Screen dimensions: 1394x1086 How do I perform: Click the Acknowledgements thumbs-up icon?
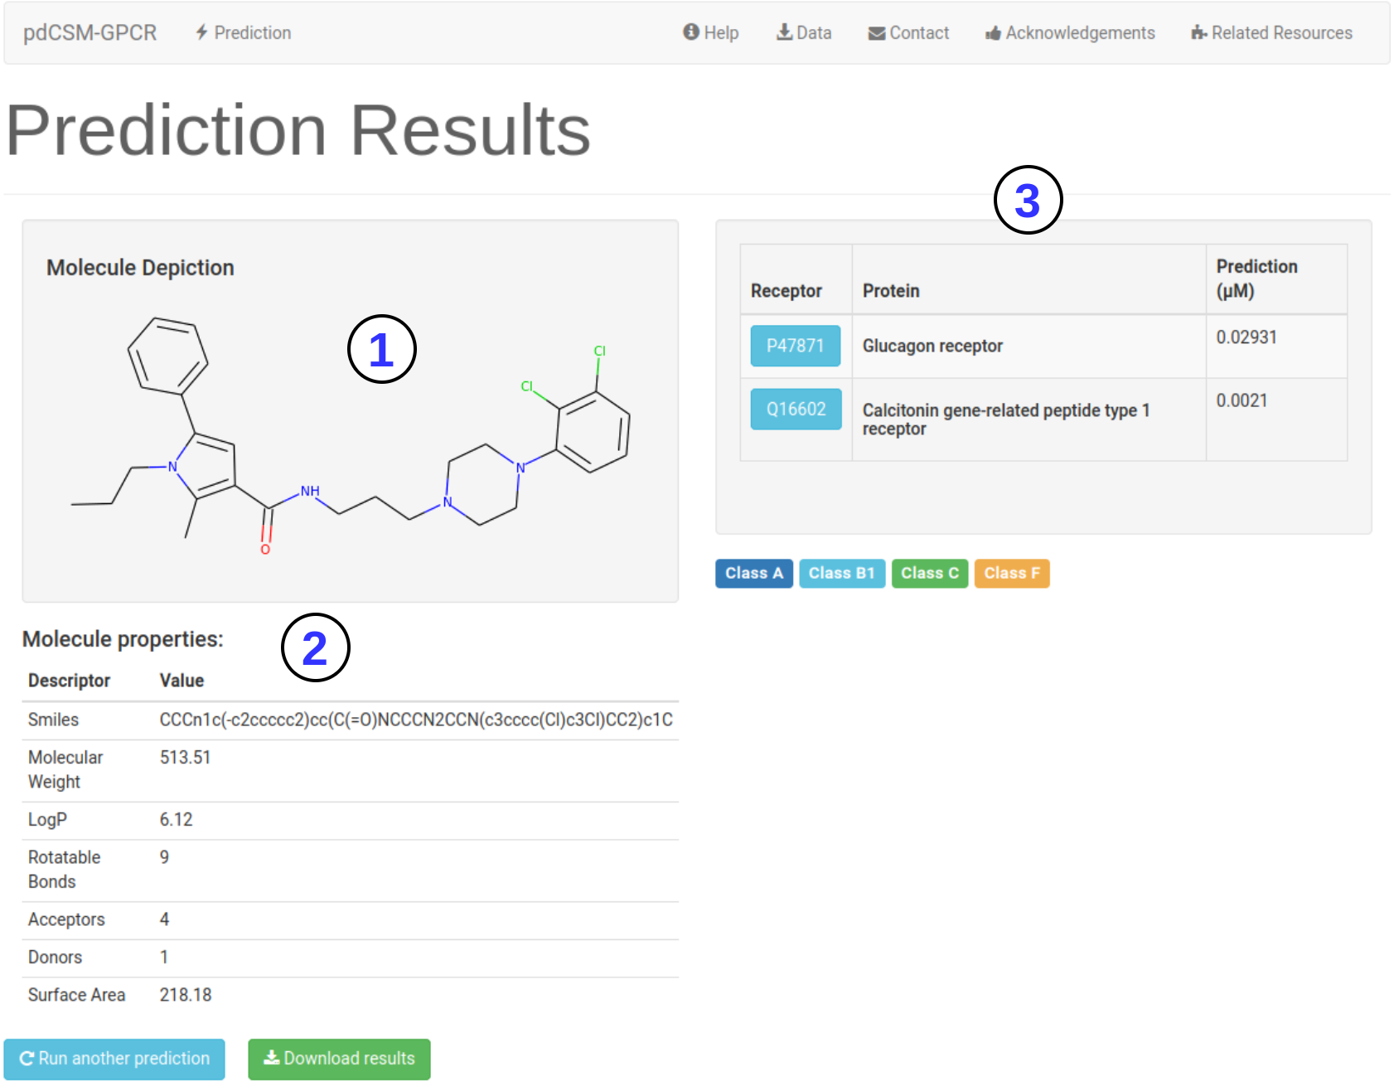tap(993, 33)
